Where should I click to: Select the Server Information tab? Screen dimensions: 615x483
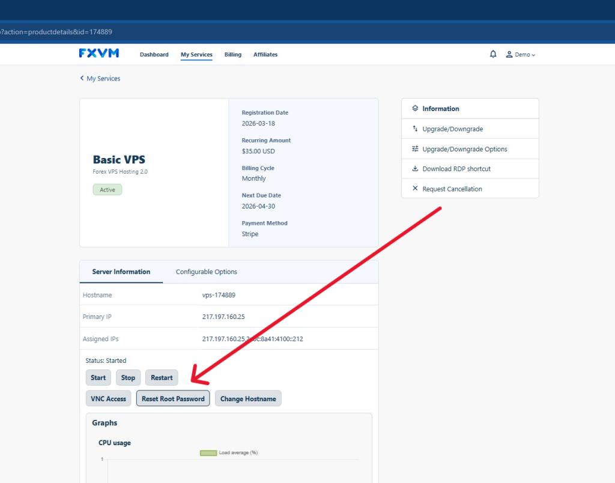click(x=121, y=272)
